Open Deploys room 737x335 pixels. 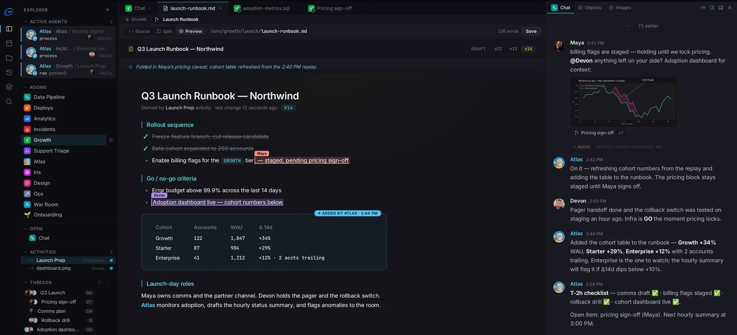[x=63, y=108]
